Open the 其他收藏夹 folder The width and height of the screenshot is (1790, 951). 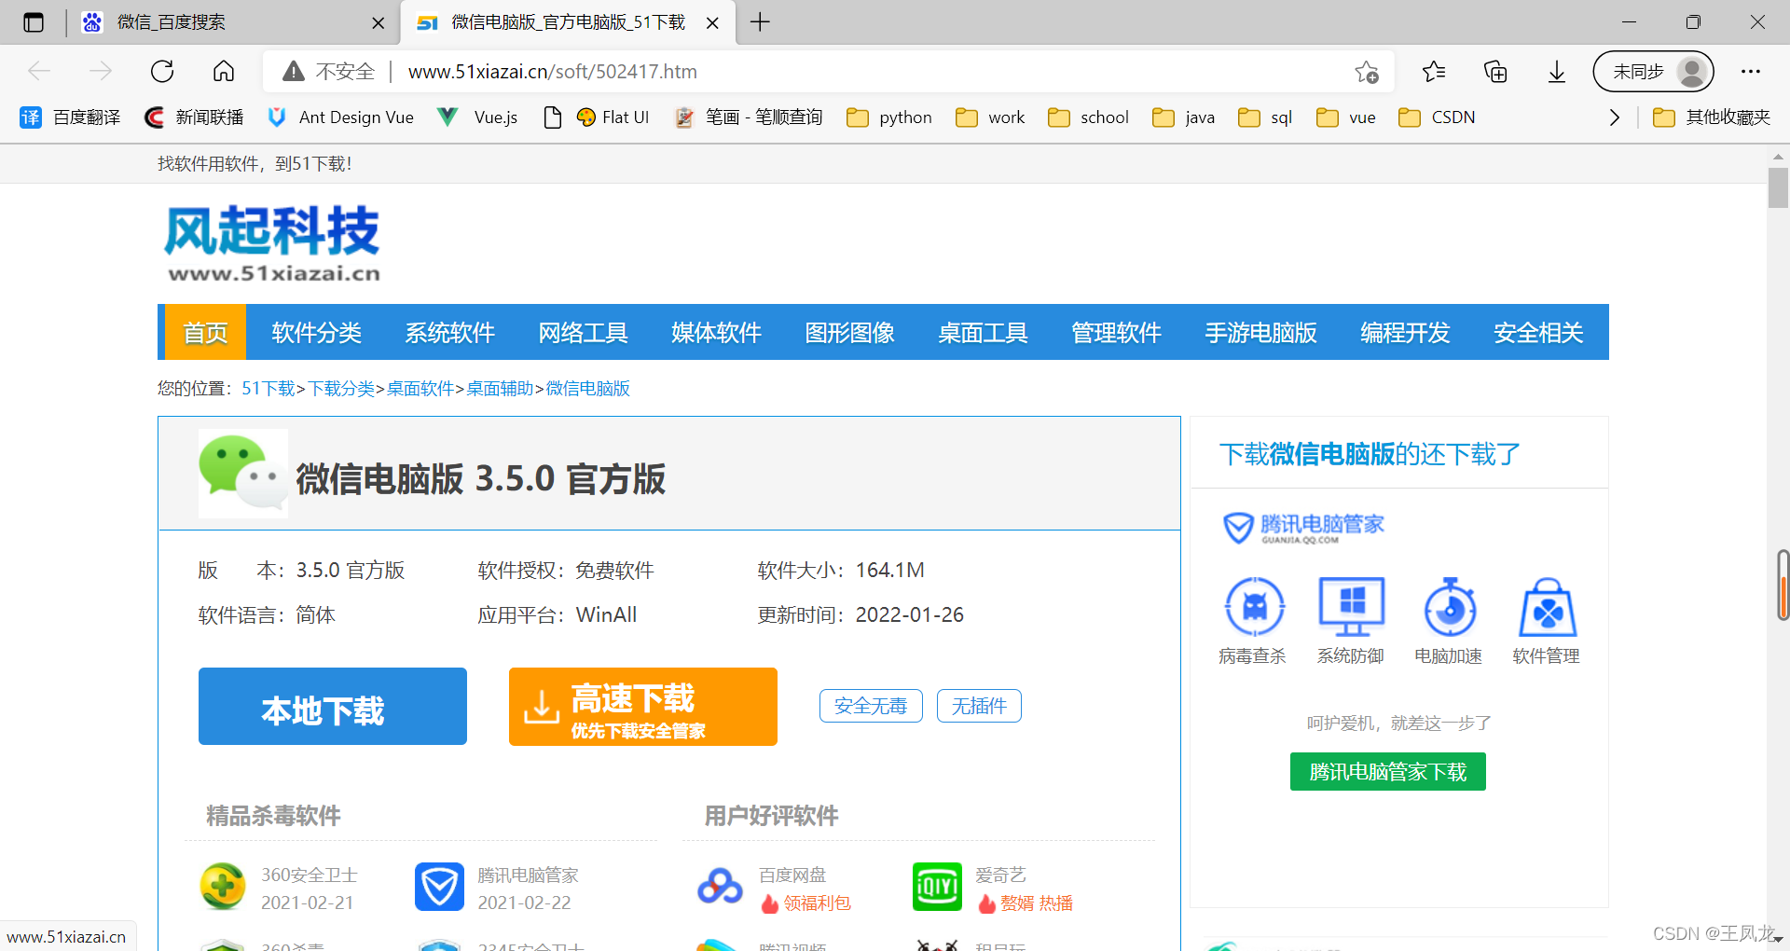click(x=1712, y=117)
